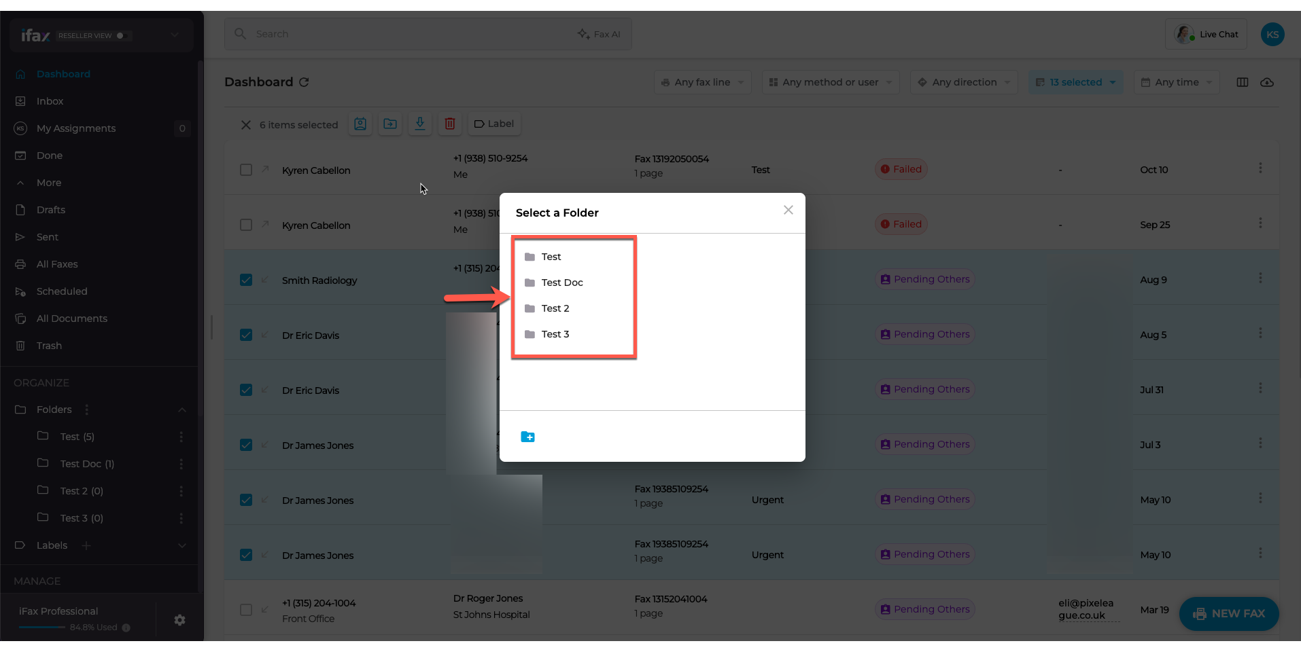This screenshot has height=654, width=1301.
Task: Create a new folder in the dialog
Action: pyautogui.click(x=528, y=436)
